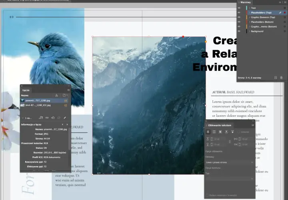The height and width of the screenshot is (200, 288).
Task: Open the Łącza panel menu icon
Action: [x=68, y=90]
